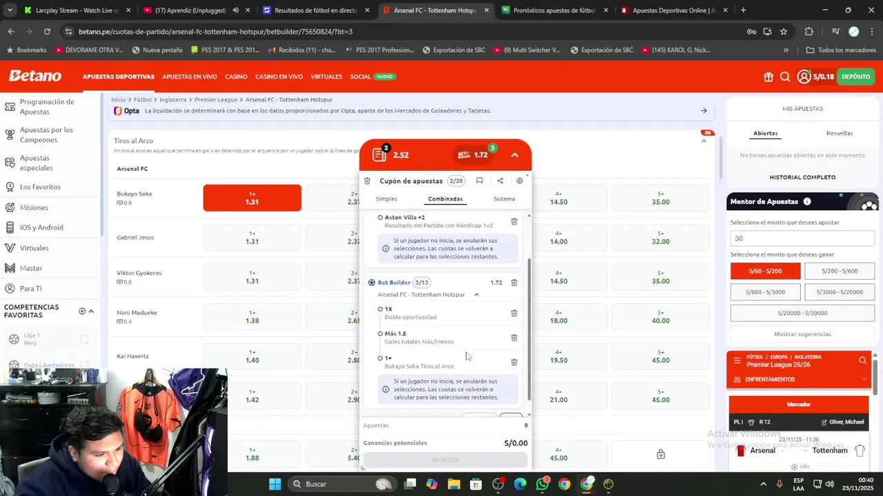Select the S/200 - S/600 winnings range

click(840, 271)
